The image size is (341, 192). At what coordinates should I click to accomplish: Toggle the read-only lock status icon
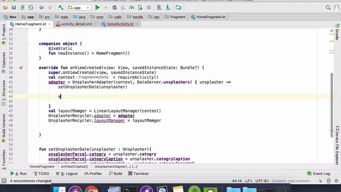click(320, 181)
